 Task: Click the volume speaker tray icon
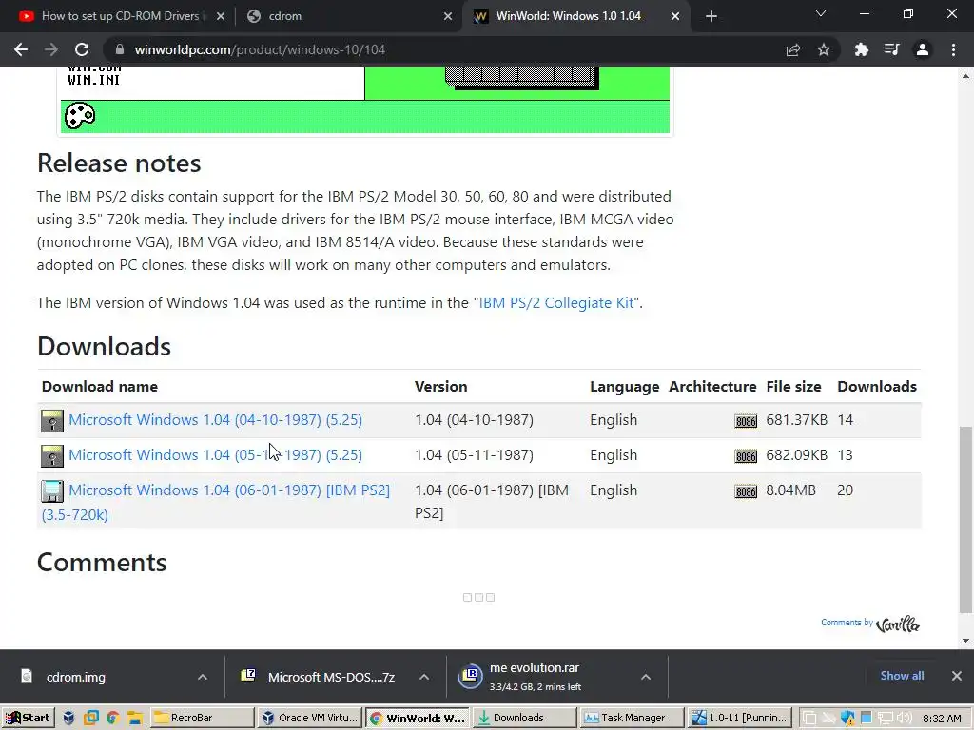pos(904,719)
